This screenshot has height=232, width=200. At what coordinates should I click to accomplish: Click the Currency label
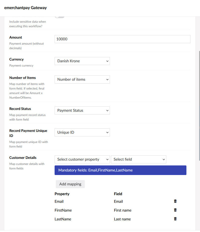coord(16,59)
